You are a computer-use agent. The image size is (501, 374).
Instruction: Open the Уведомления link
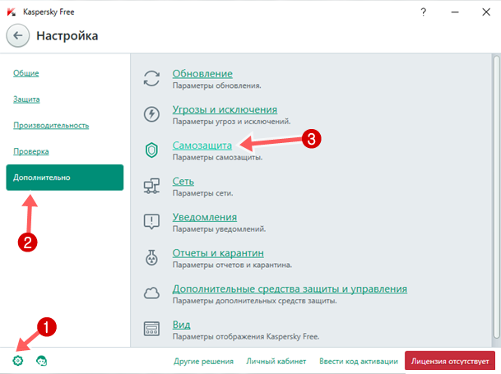click(x=205, y=217)
